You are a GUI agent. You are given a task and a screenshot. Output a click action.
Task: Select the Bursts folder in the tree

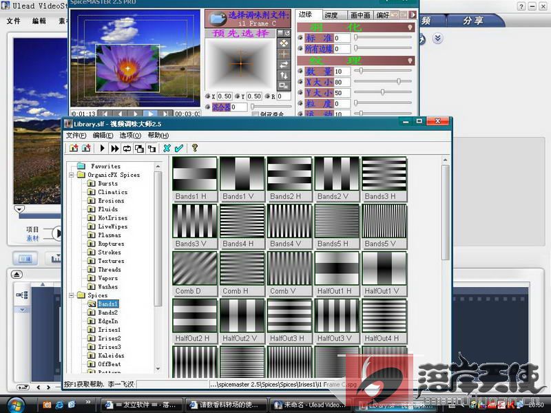tap(108, 183)
